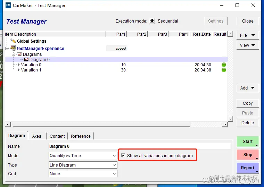Switch to the Axes tab
Image resolution: width=264 pixels, height=187 pixels.
[37, 136]
